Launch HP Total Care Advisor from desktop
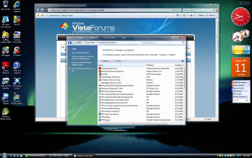The image size is (252, 158). (x=5, y=22)
